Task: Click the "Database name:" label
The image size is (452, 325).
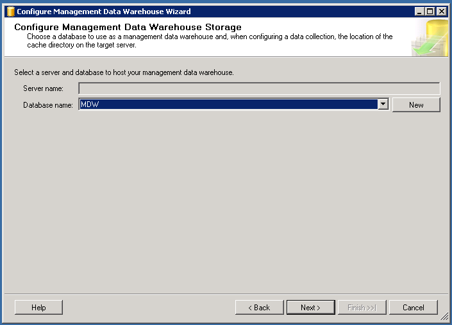Action: [x=48, y=105]
